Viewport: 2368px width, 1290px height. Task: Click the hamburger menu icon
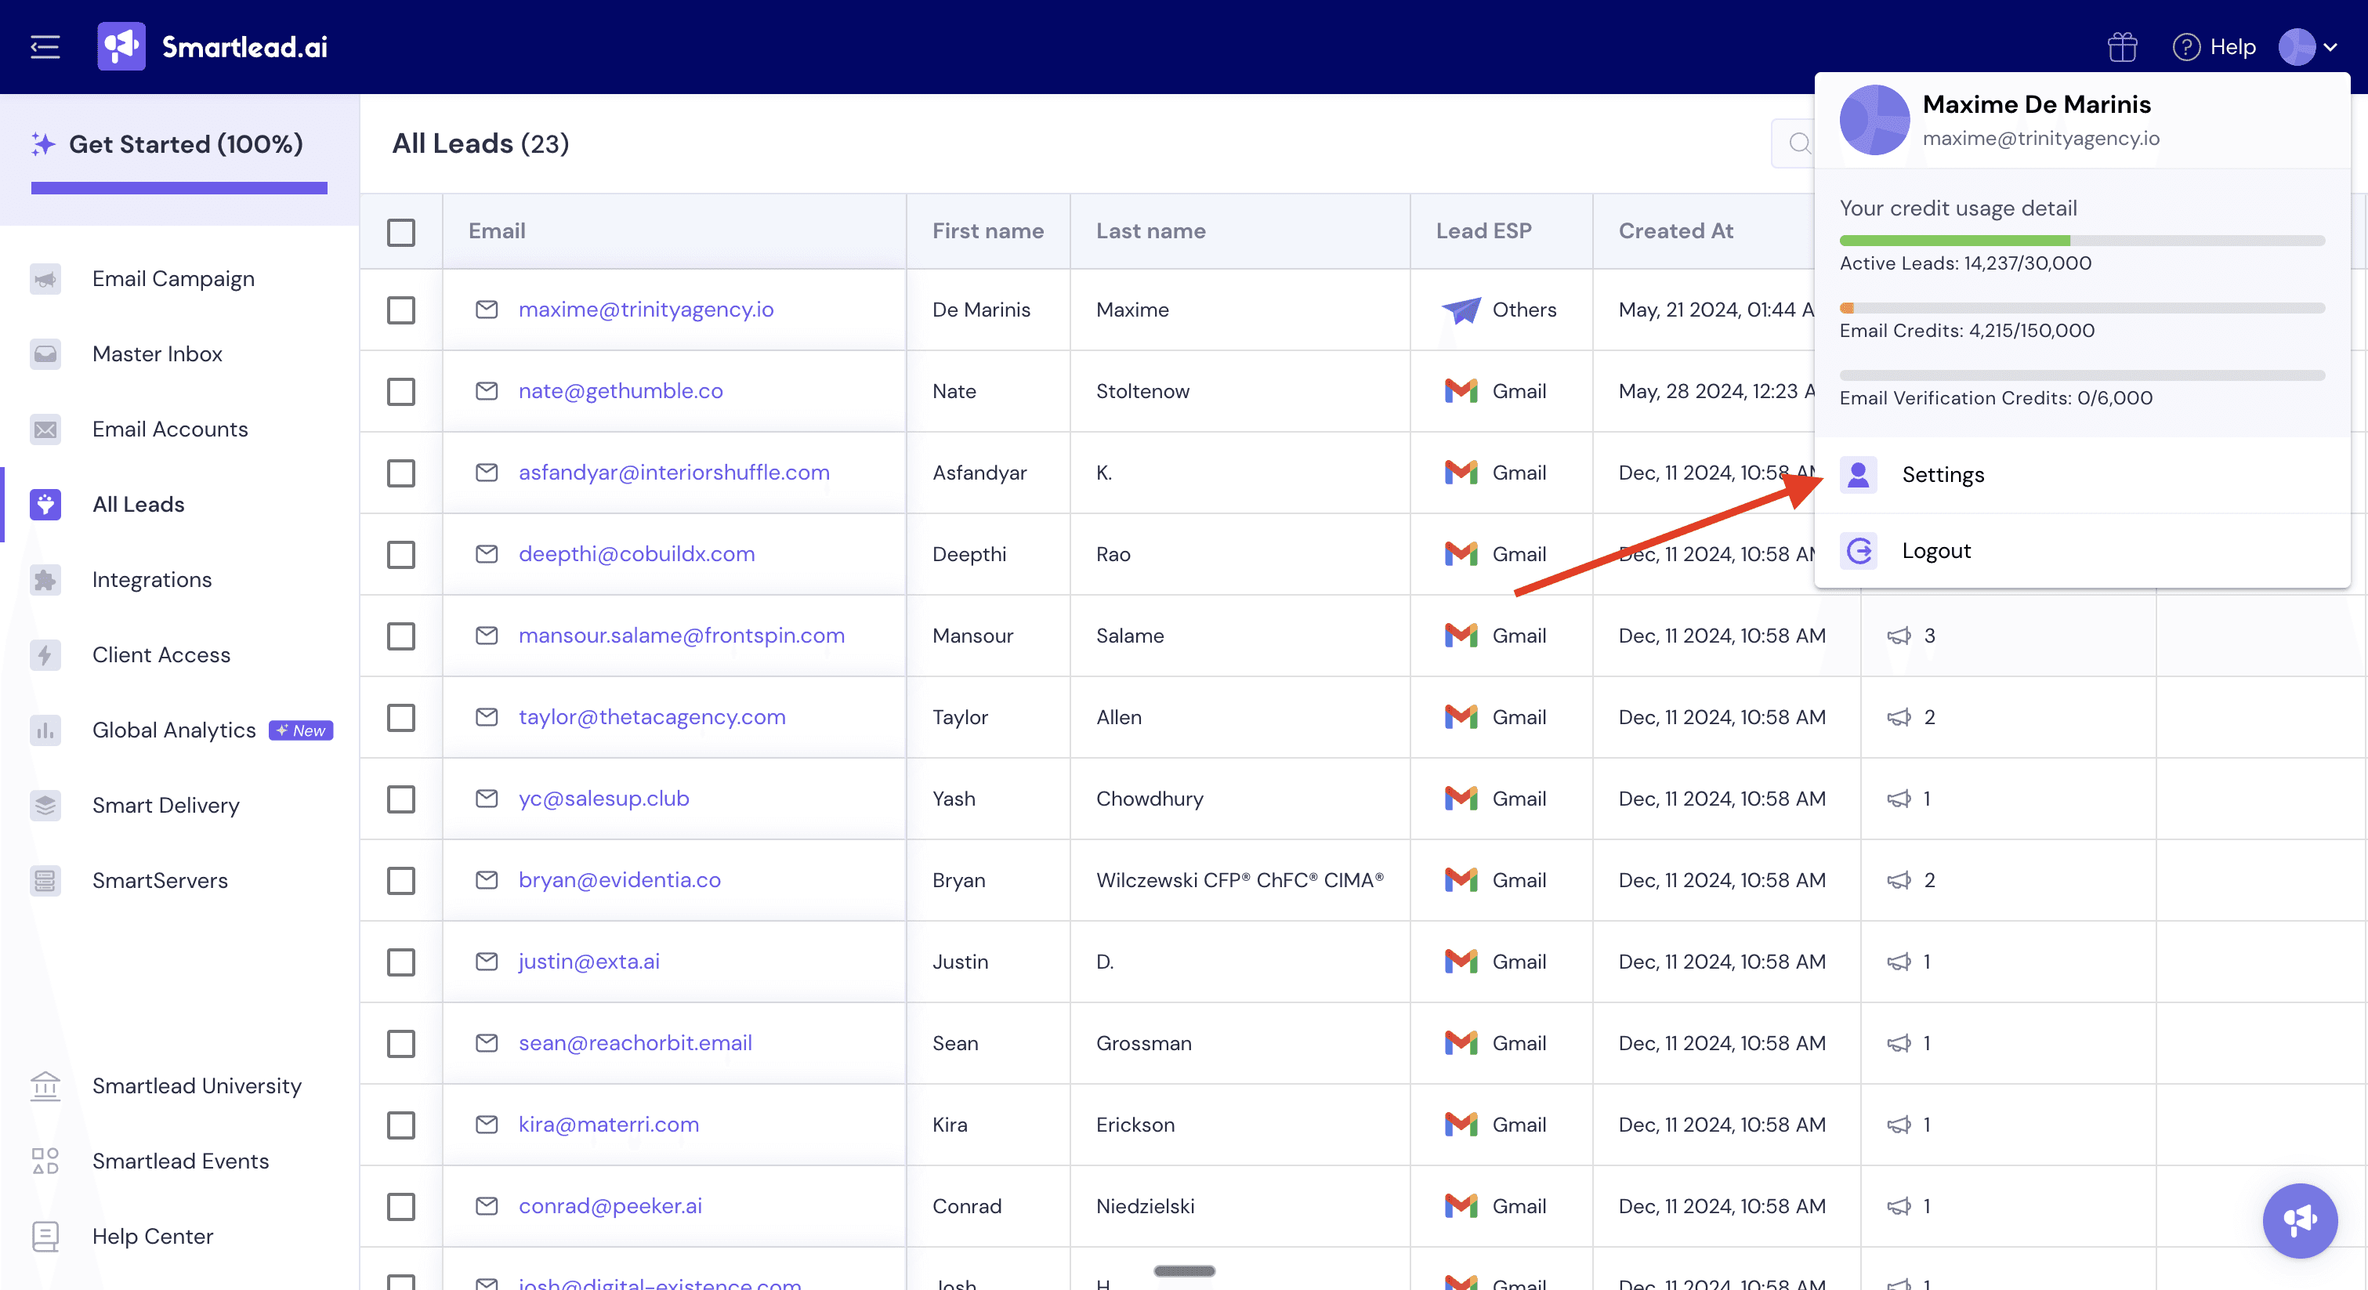tap(44, 46)
